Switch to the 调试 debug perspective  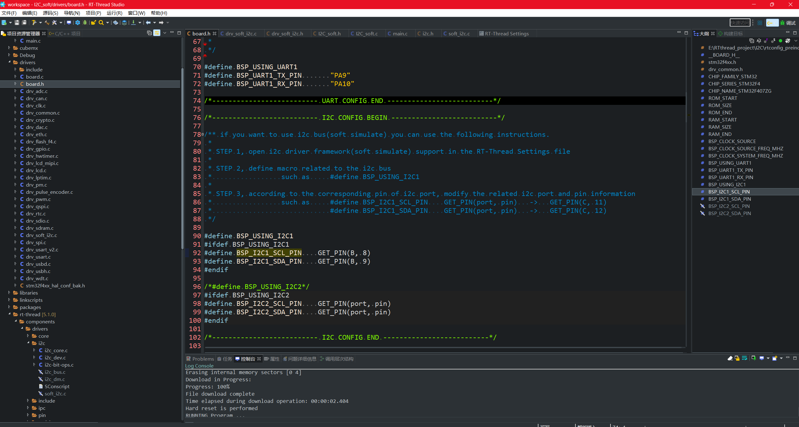click(788, 23)
